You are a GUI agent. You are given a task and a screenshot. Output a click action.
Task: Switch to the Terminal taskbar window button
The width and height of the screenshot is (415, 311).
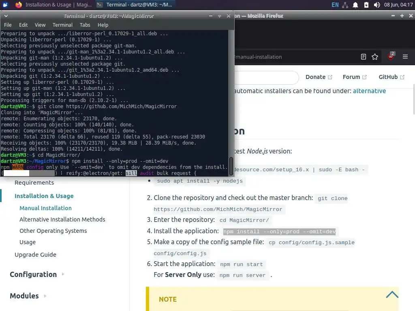135,5
